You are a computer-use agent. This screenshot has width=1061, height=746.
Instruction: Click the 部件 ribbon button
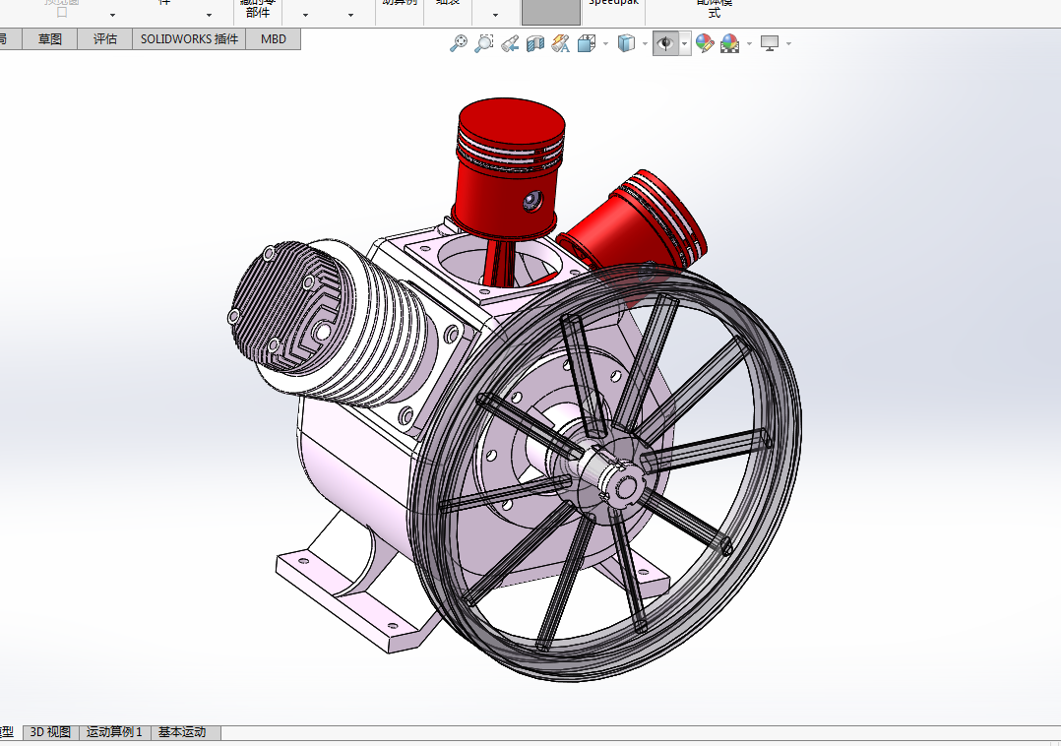(258, 10)
